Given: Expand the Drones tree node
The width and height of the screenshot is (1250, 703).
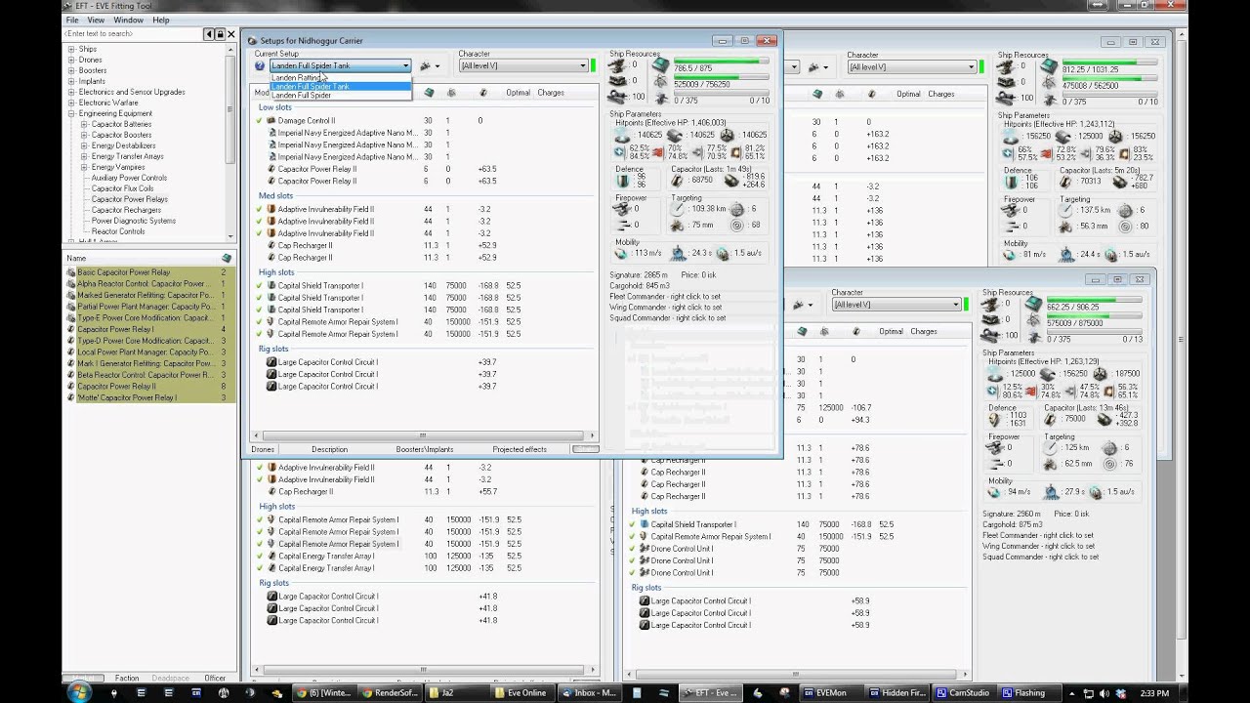Looking at the screenshot, I should tap(70, 60).
